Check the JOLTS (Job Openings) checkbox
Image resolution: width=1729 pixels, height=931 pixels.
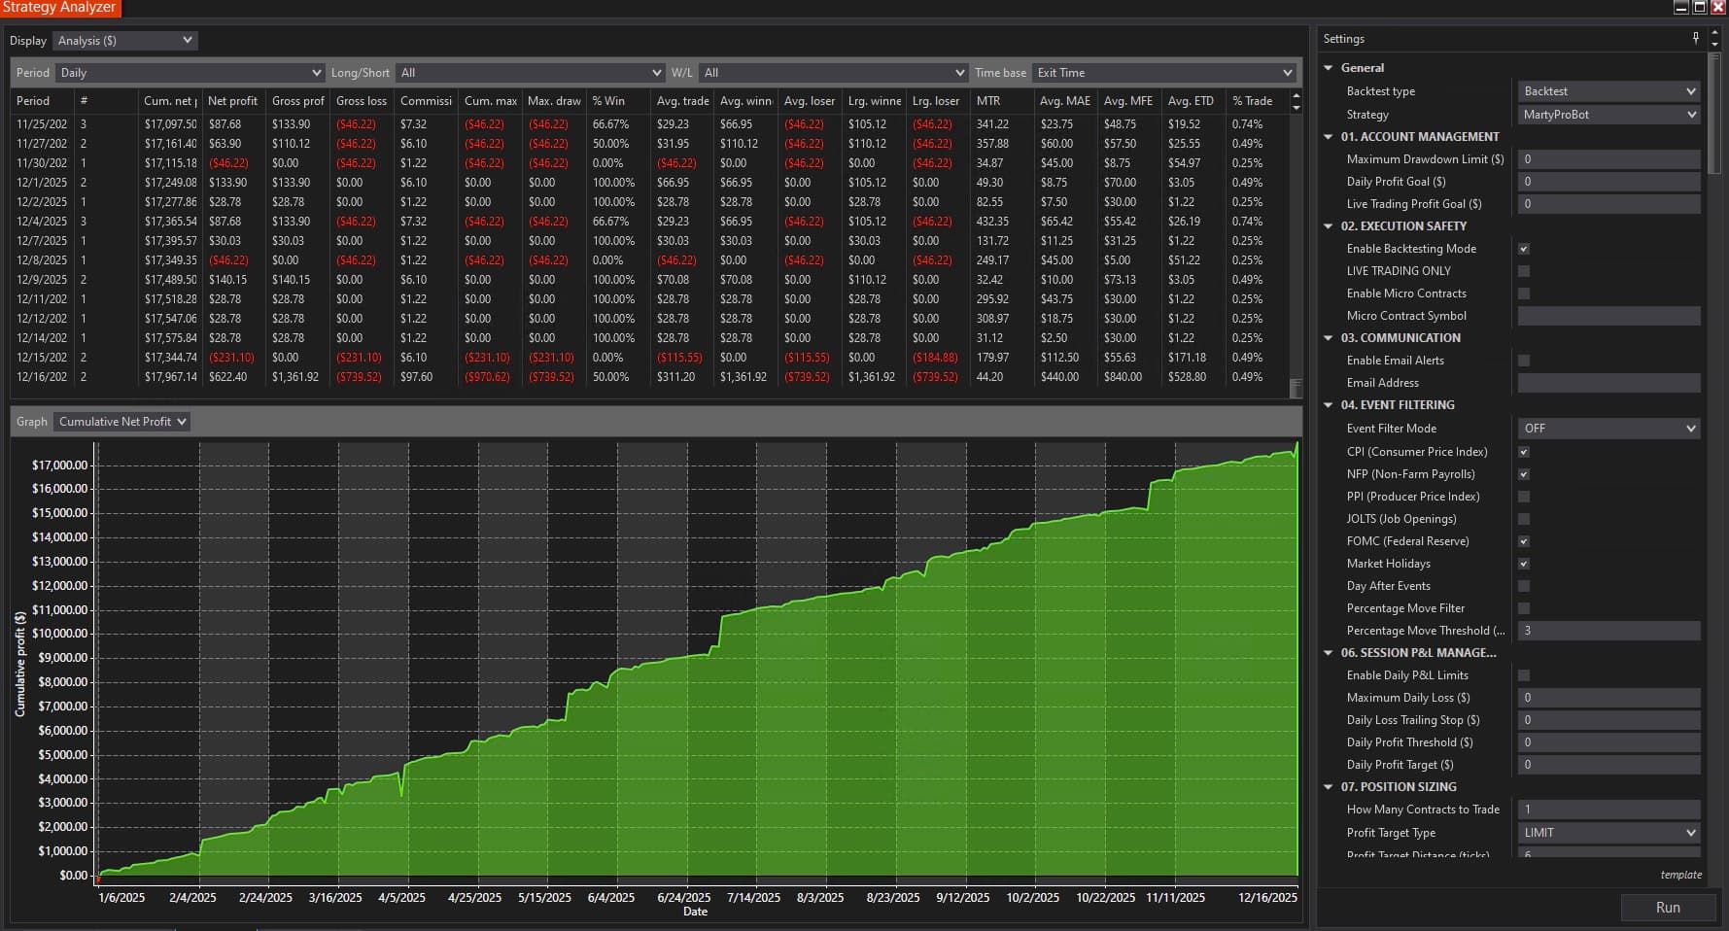click(x=1523, y=519)
